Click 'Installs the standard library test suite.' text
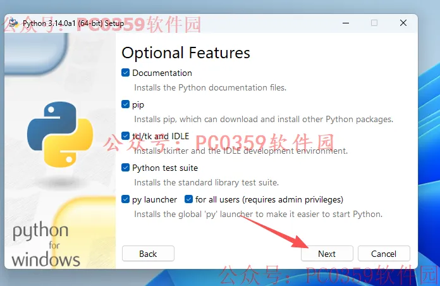The height and width of the screenshot is (286, 440). (206, 183)
